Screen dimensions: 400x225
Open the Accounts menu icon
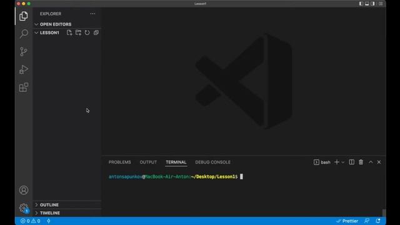(24, 190)
